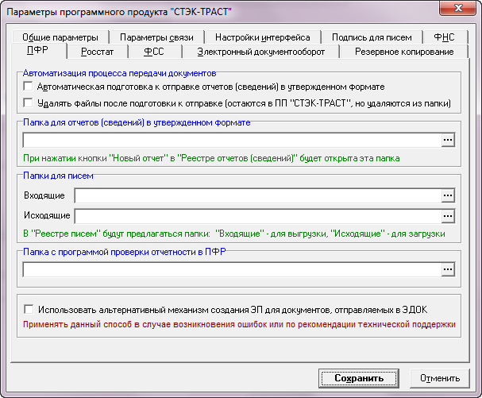Open Настройки интерфейса tab
This screenshot has height=398, width=482.
click(263, 37)
